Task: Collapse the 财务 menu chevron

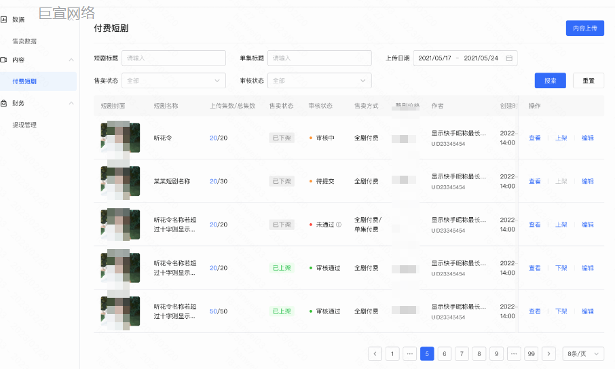Action: (71, 103)
